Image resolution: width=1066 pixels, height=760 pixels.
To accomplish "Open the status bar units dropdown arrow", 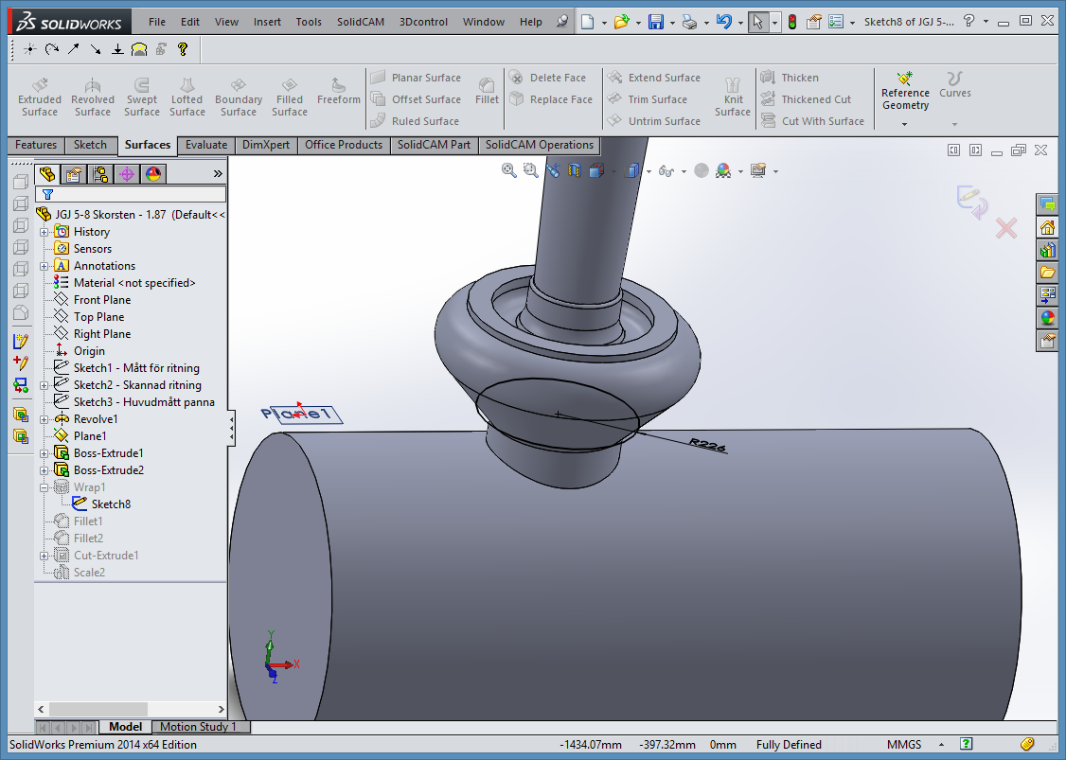I will point(941,744).
